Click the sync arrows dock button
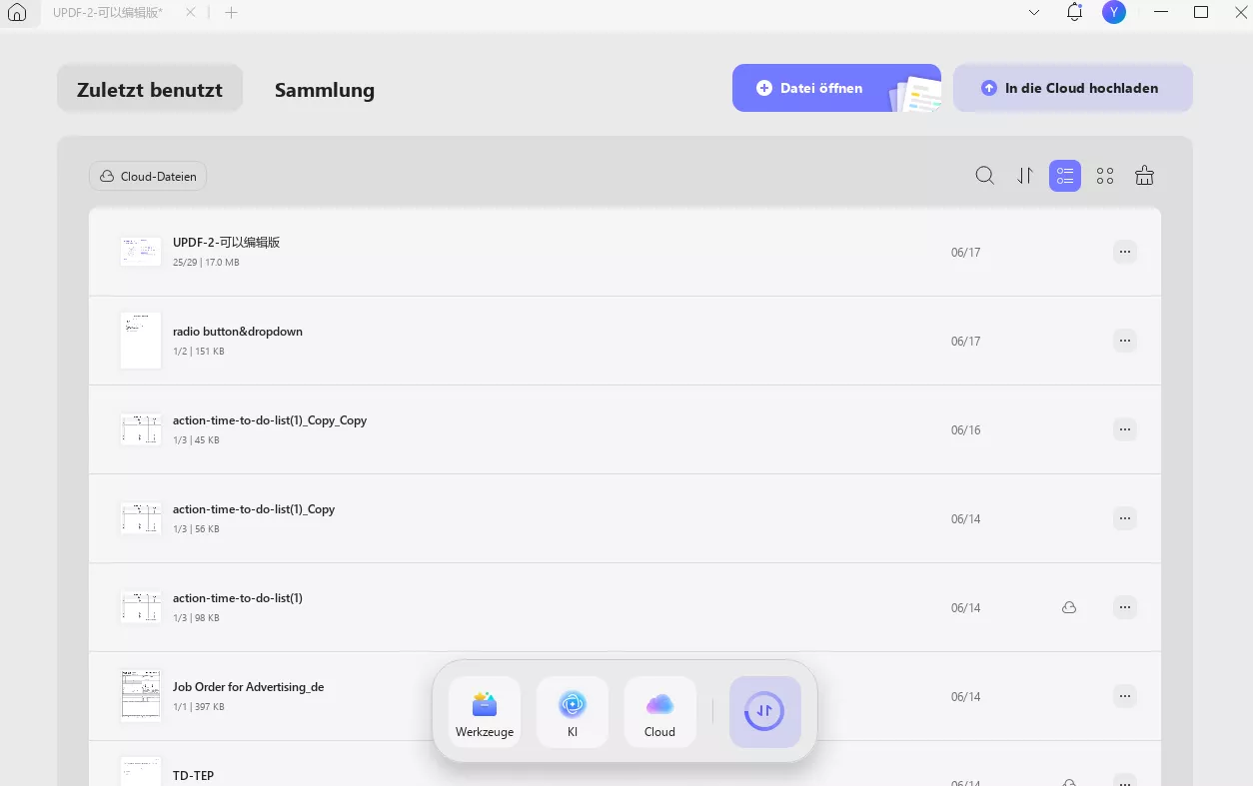This screenshot has width=1253, height=786. [x=765, y=712]
